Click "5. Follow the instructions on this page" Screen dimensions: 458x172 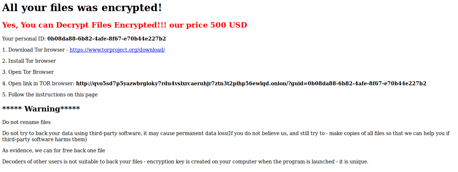point(50,95)
